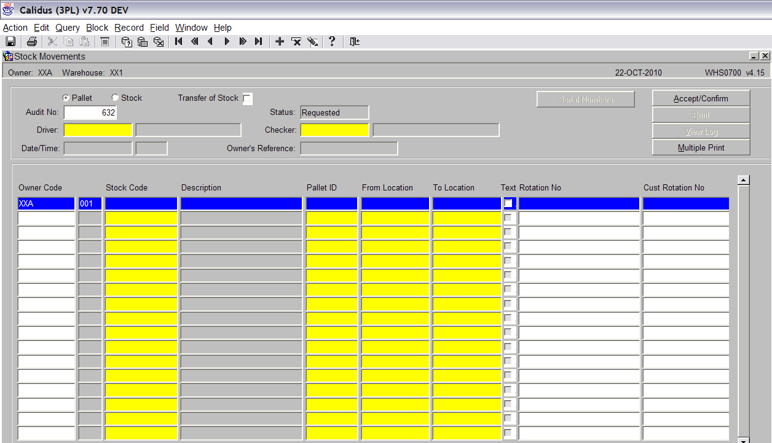Click the Print toolbar icon
The image size is (772, 443).
[32, 42]
